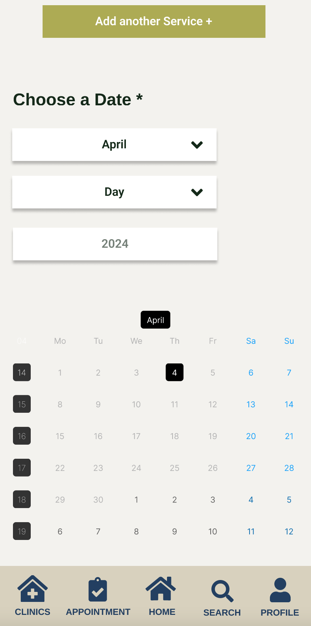Select week number 17 in calendar
Image resolution: width=311 pixels, height=626 pixels.
click(x=22, y=468)
